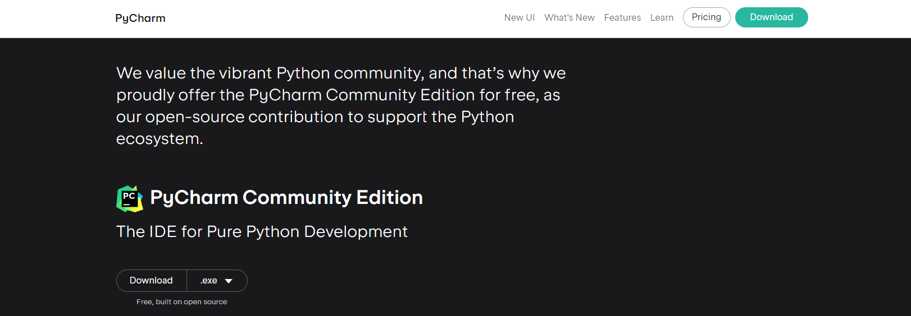The image size is (911, 316).
Task: Click the 'Free, built on open source' text
Action: 182,302
